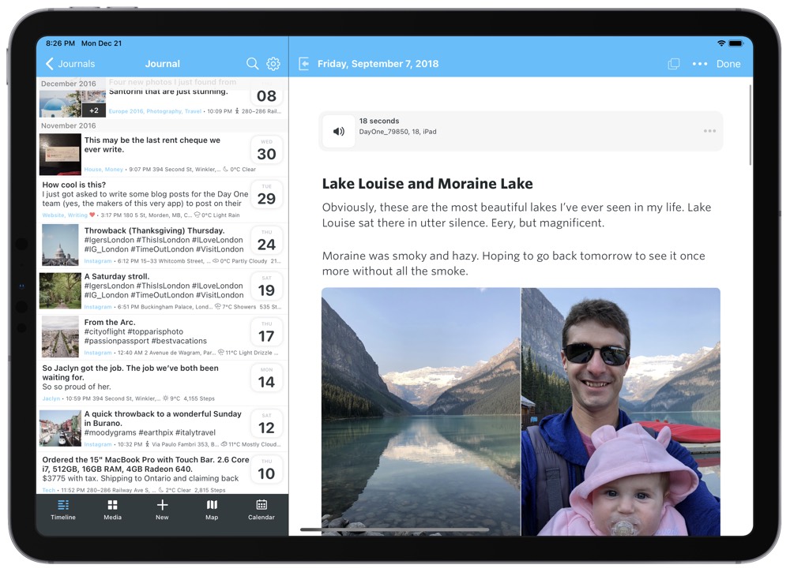Tap the THU 17 date badge

pos(266,332)
